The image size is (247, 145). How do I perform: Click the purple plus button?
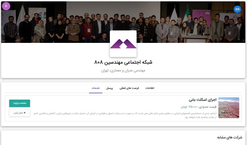coord(6,6)
